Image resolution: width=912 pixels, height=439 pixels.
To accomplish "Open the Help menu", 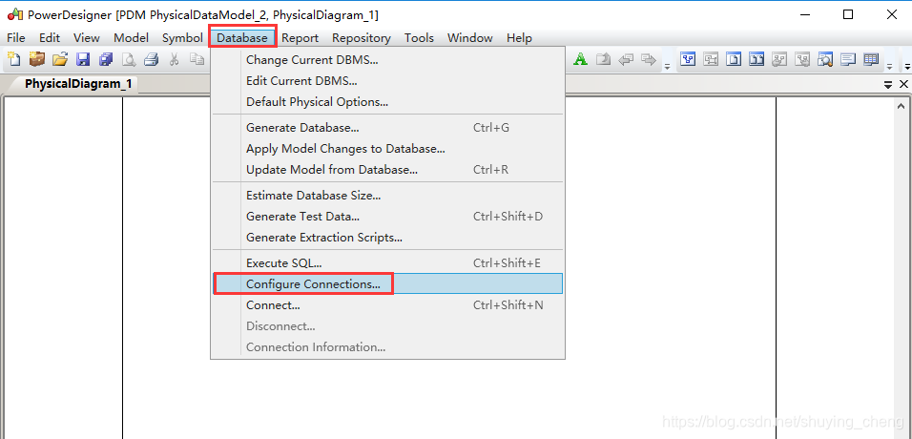I will [x=519, y=38].
